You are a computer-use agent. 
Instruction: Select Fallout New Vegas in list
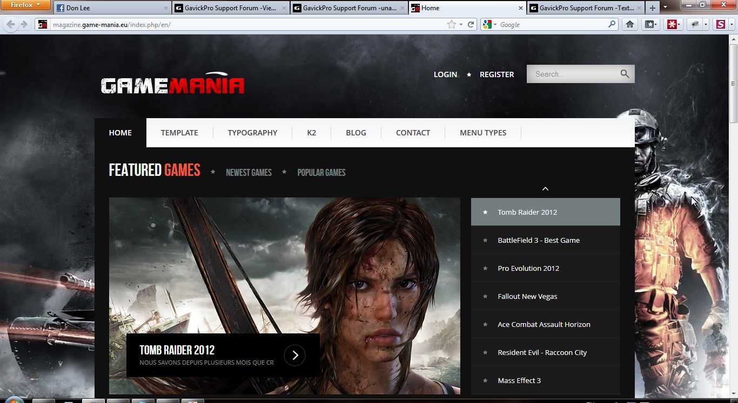pyautogui.click(x=546, y=296)
